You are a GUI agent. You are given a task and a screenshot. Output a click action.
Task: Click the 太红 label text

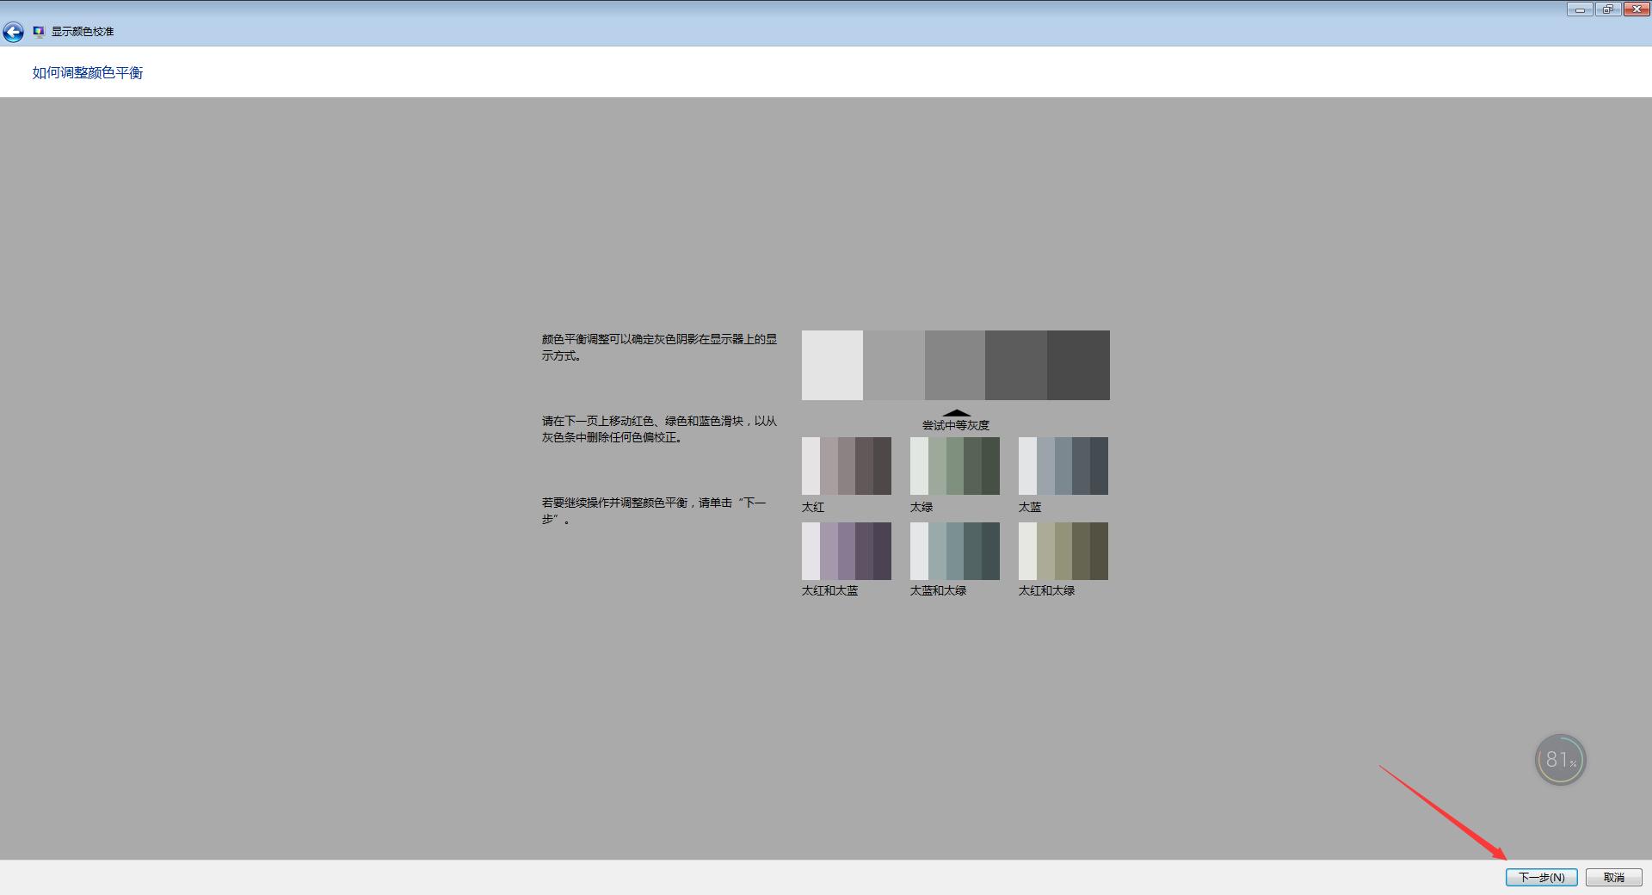(x=813, y=507)
